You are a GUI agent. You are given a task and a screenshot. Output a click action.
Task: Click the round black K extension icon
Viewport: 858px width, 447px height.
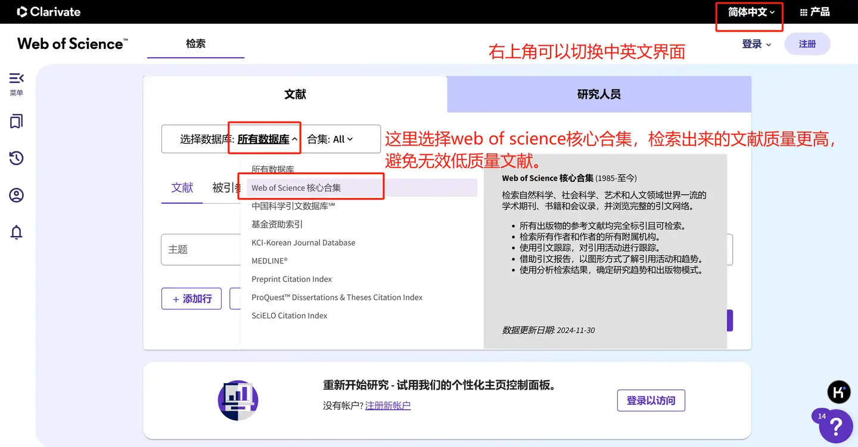839,392
